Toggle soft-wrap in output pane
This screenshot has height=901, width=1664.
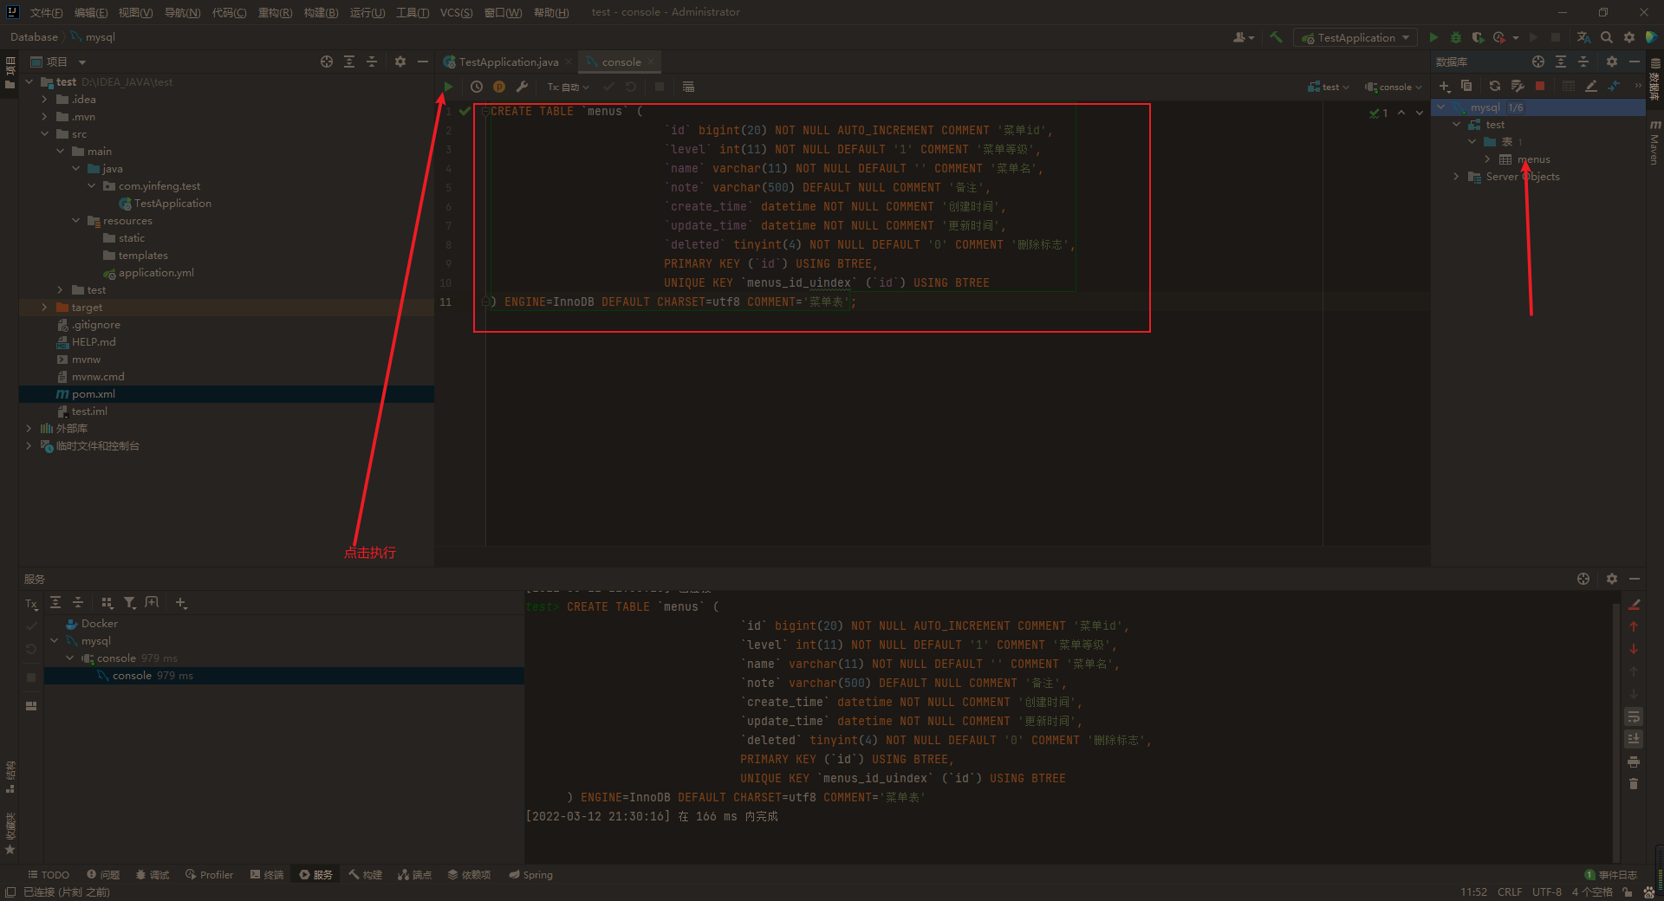[x=1634, y=716]
